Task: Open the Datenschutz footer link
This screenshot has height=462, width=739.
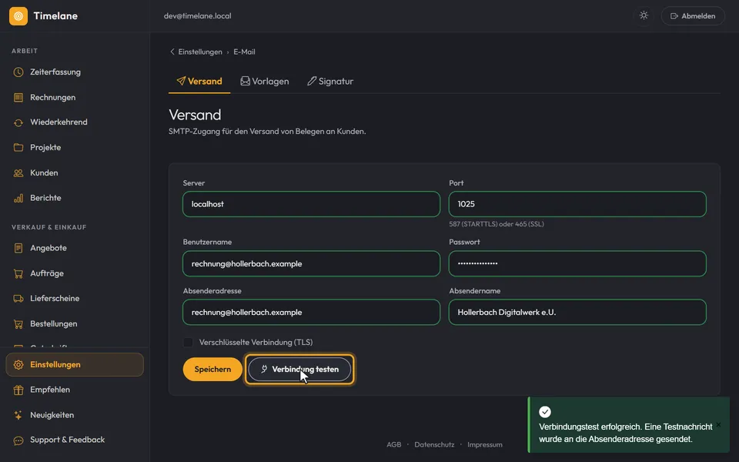Action: (434, 444)
